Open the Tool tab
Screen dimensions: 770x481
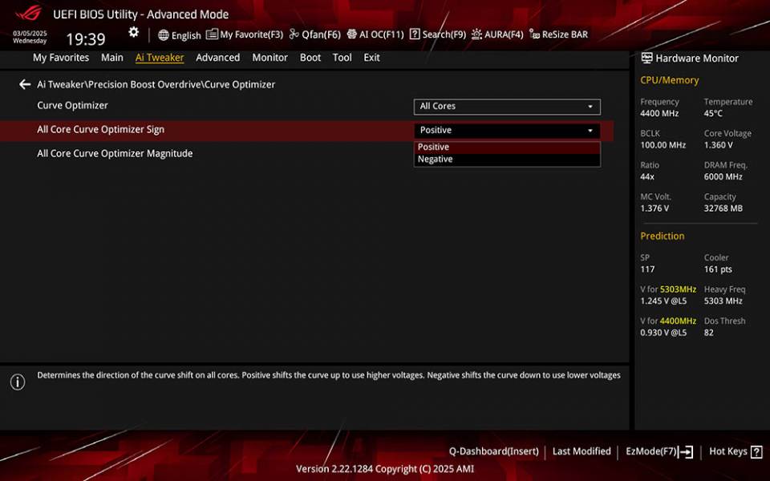[342, 58]
